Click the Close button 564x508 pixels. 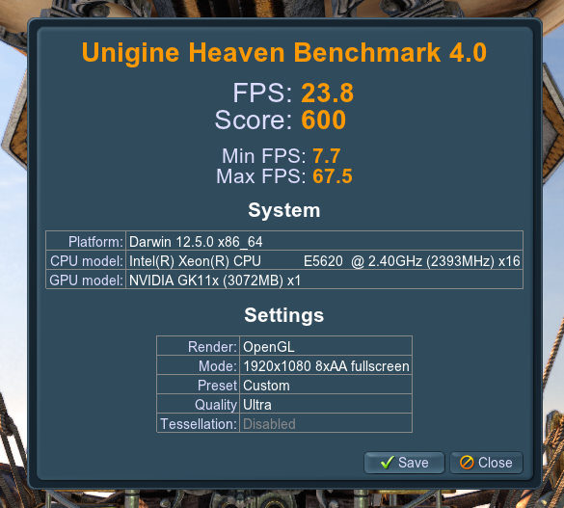coord(486,463)
